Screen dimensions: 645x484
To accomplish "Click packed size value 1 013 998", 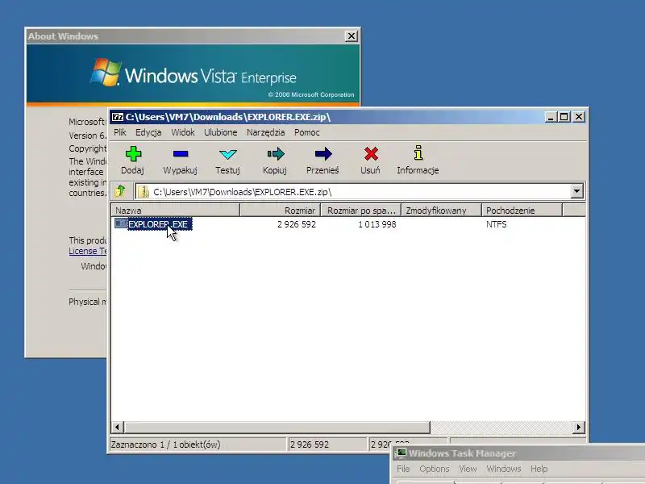I will tap(377, 224).
